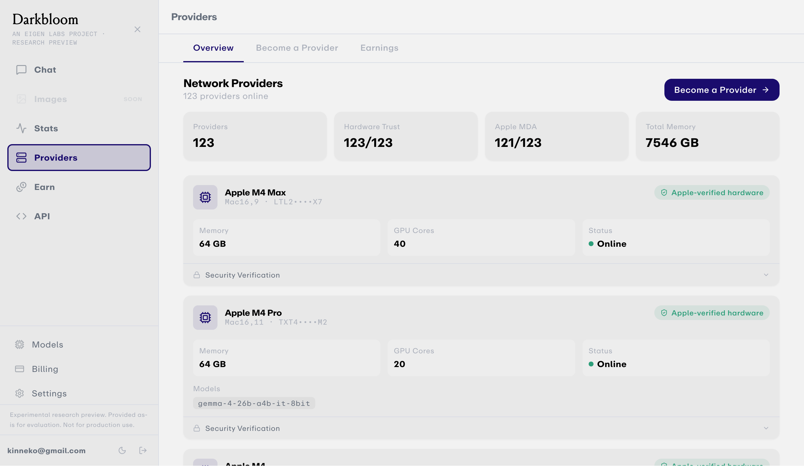Click the Apple MDA 121/123 card
This screenshot has width=804, height=466.
pos(557,137)
